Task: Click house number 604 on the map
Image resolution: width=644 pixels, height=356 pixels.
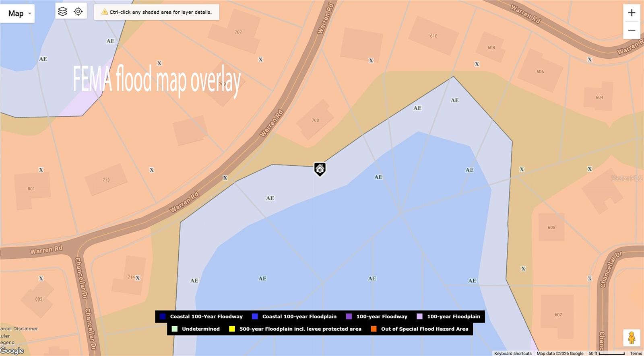Action: click(x=599, y=97)
